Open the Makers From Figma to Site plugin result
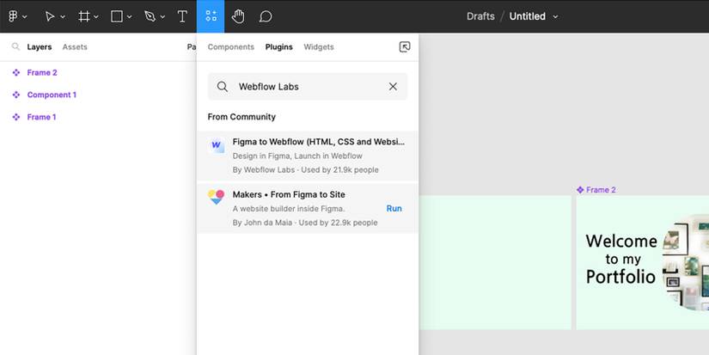Screen dimensions: 709x355 308,209
